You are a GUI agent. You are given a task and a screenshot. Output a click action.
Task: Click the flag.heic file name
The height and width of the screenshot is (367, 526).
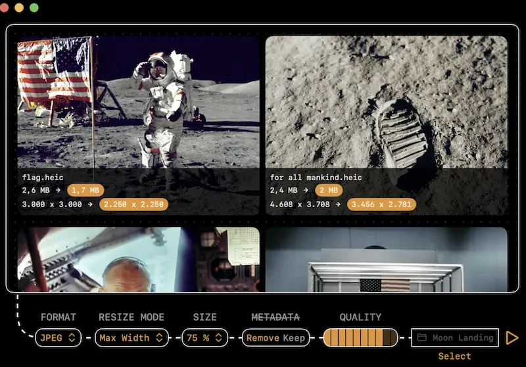coord(43,178)
